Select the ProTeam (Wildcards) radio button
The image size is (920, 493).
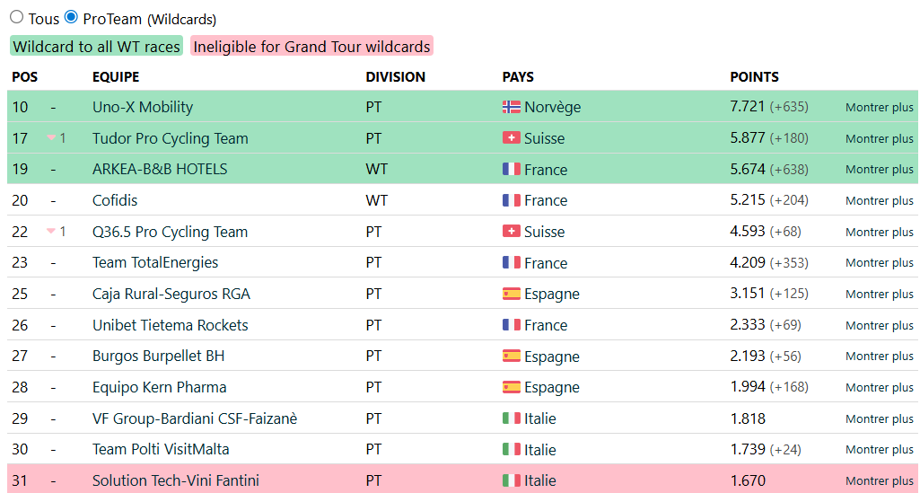[71, 17]
